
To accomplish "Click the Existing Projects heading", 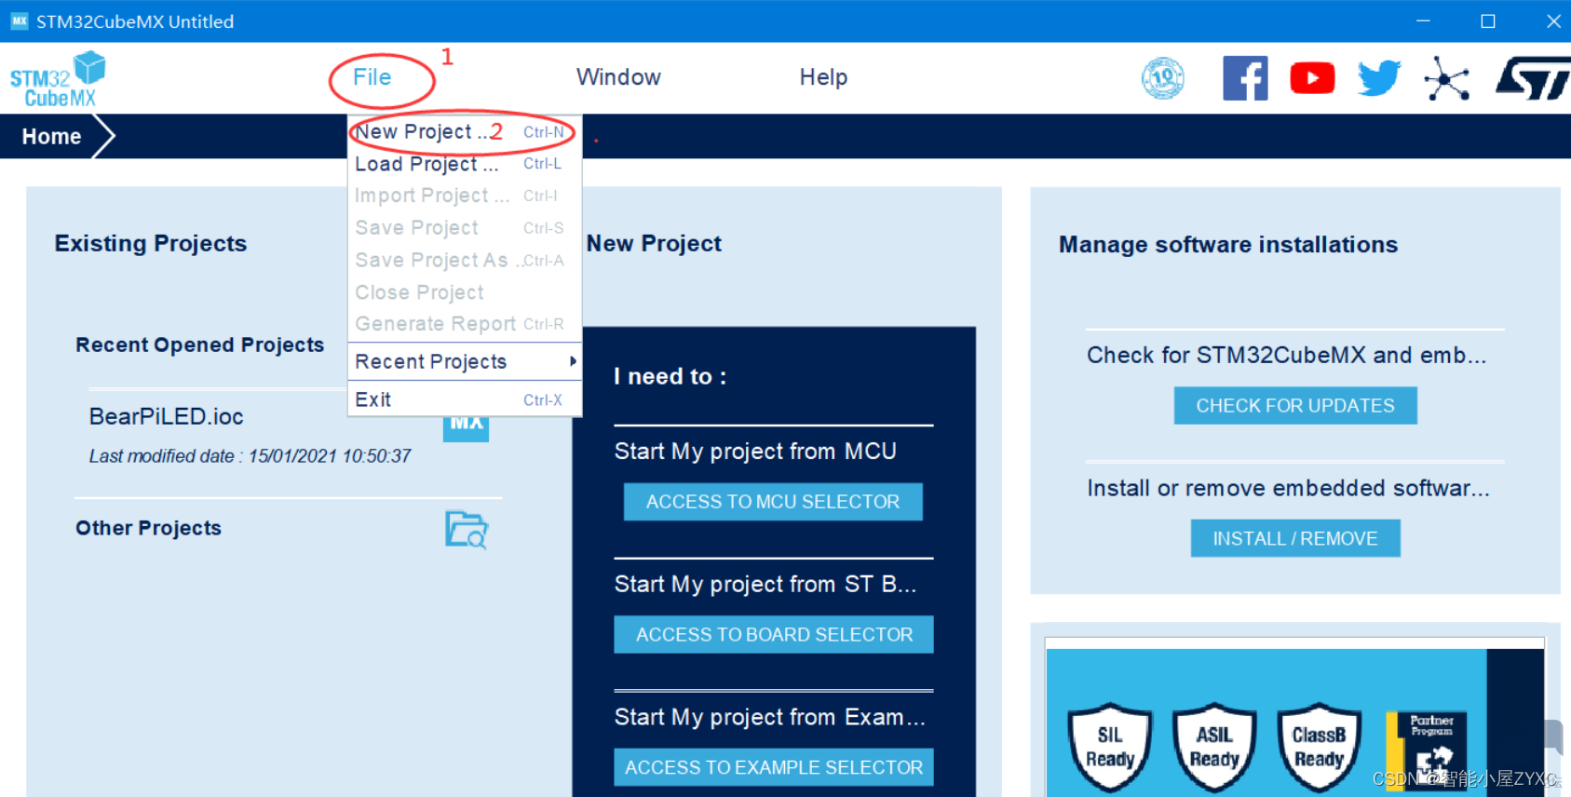I will pyautogui.click(x=151, y=243).
